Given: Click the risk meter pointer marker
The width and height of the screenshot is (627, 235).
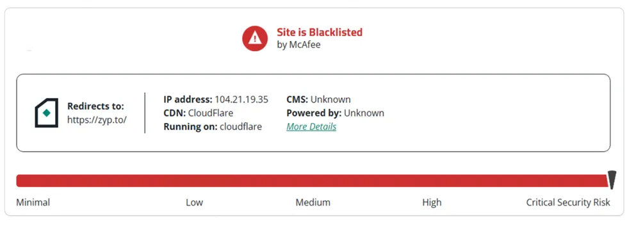Looking at the screenshot, I should [x=612, y=179].
